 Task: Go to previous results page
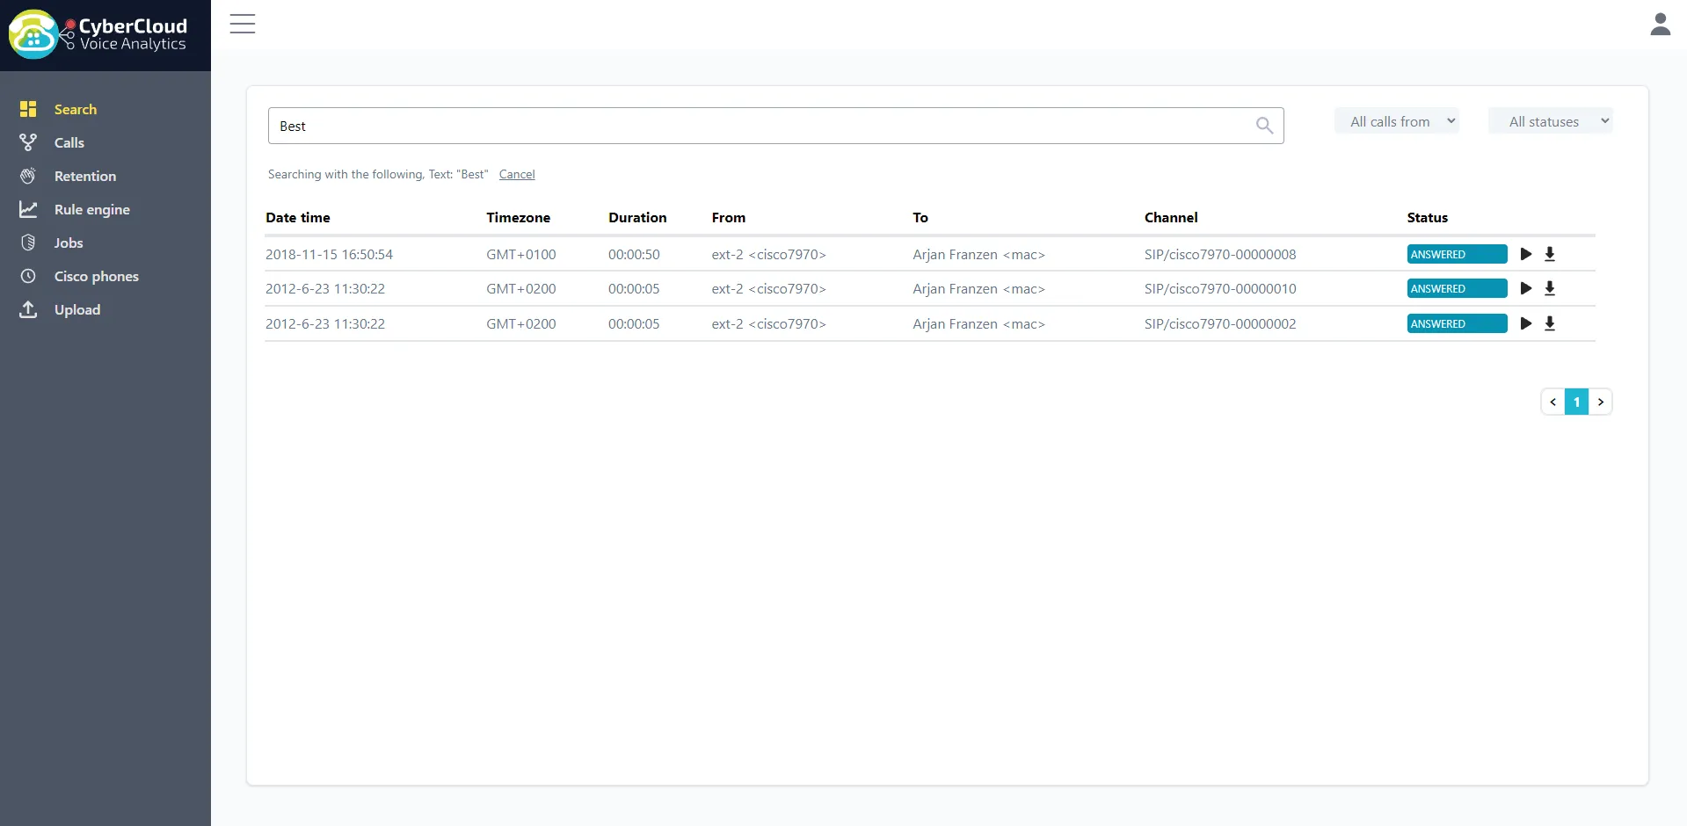pos(1552,402)
